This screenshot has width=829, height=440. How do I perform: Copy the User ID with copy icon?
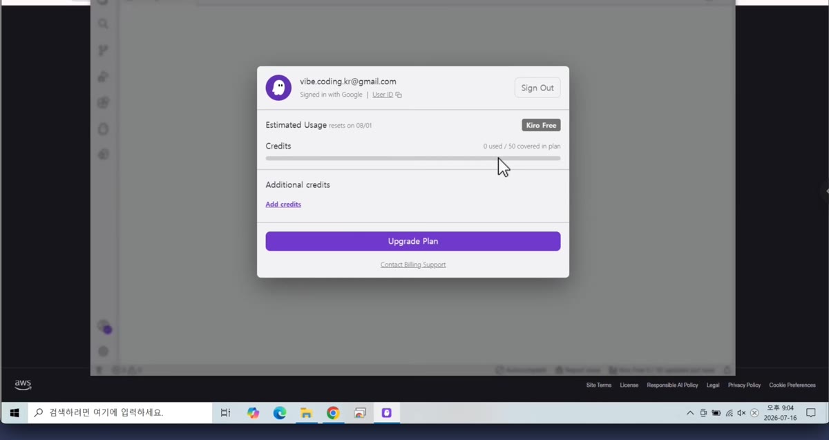[399, 95]
